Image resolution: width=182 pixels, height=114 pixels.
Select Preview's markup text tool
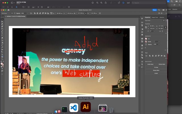click(x=28, y=7)
